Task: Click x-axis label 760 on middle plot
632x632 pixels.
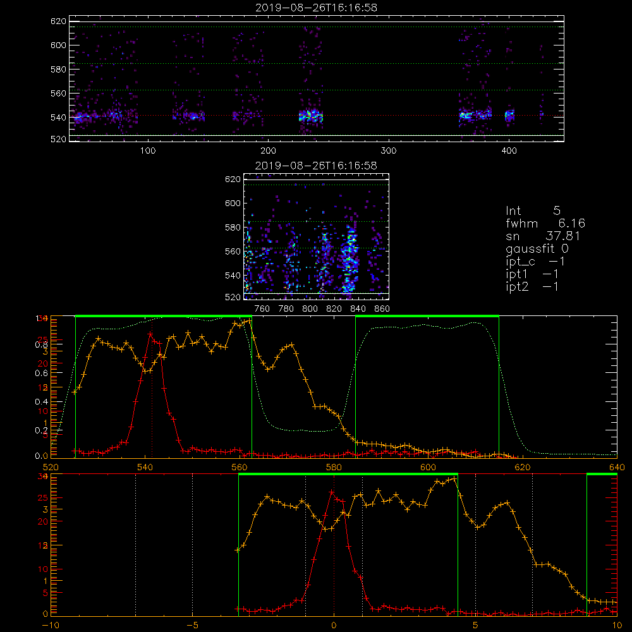Action: [262, 309]
